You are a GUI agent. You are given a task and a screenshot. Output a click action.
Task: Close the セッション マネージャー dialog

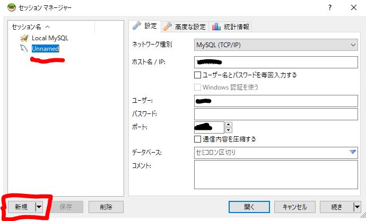[354, 8]
